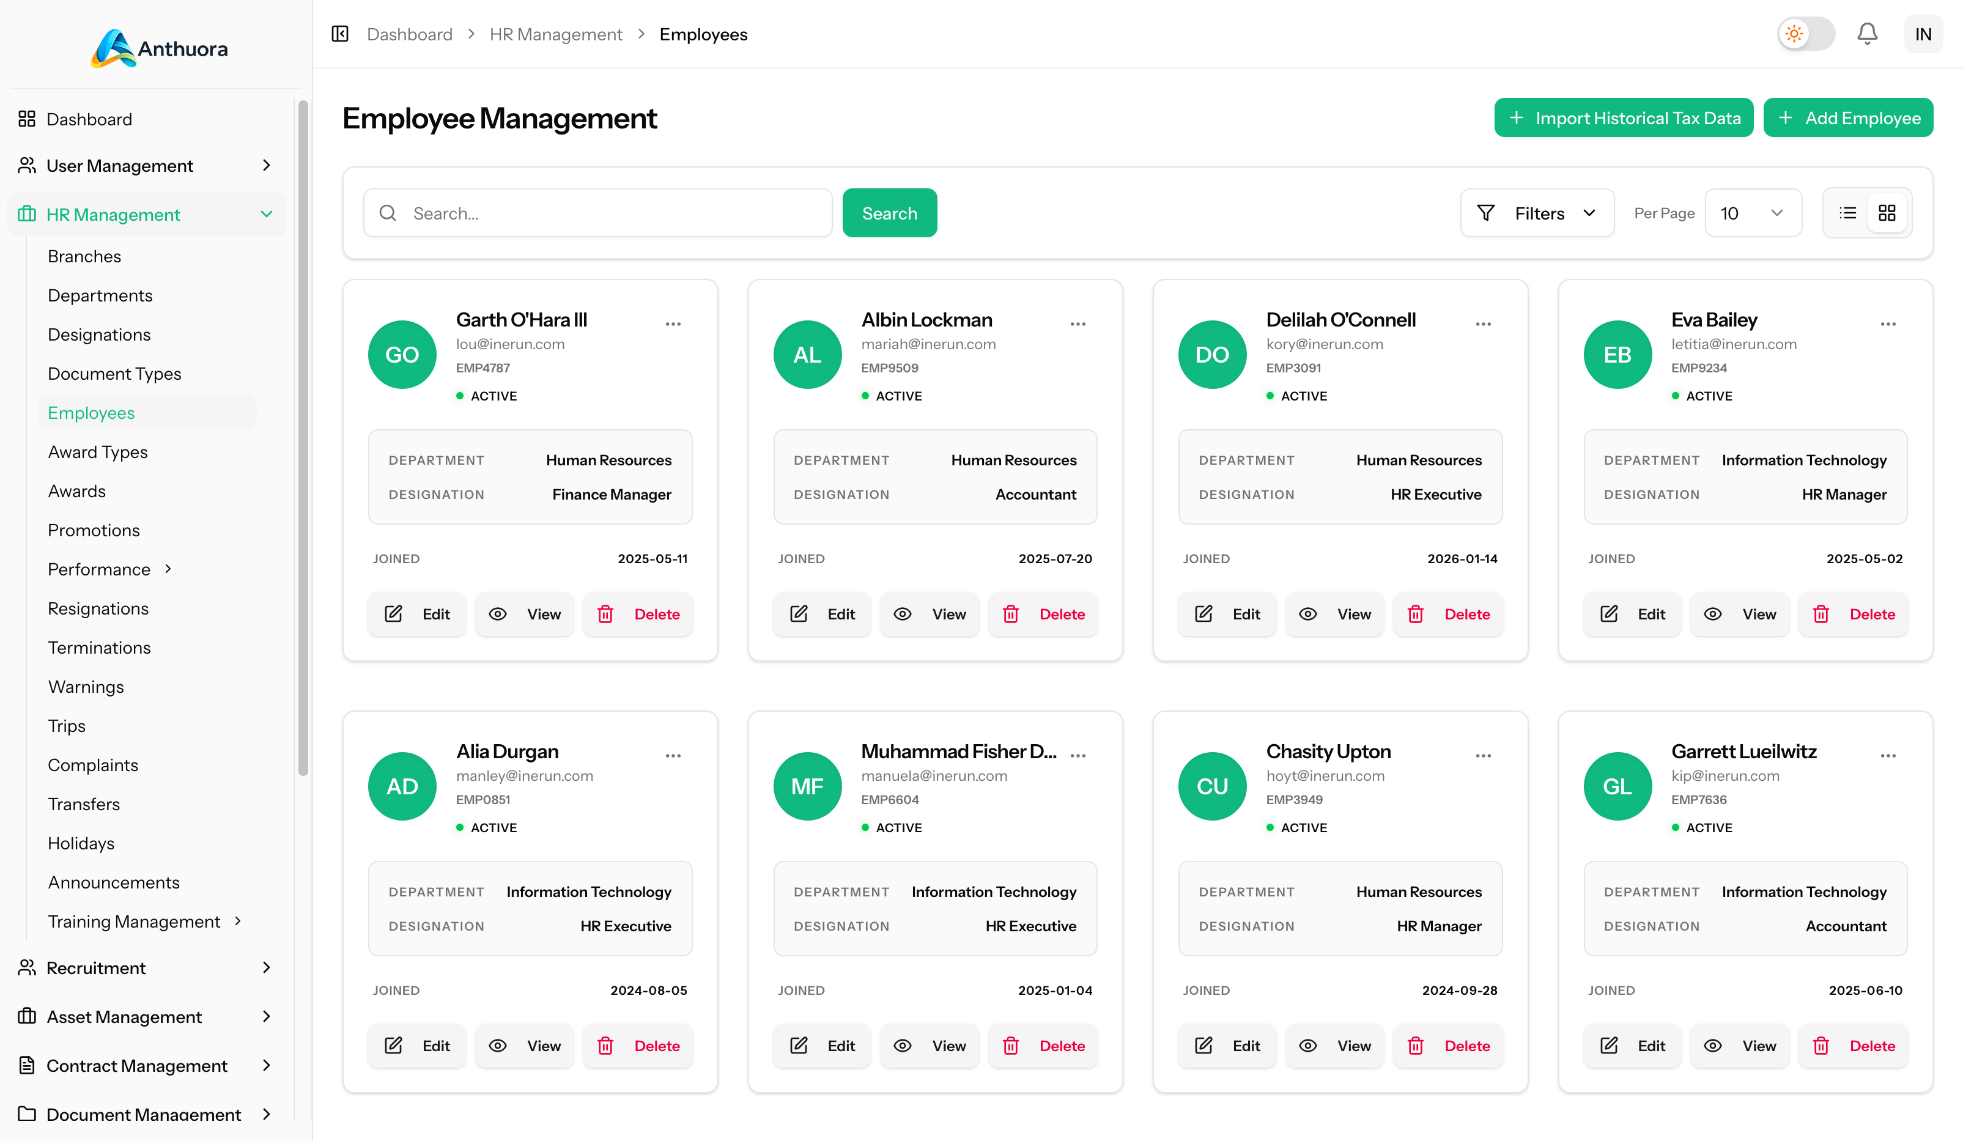
Task: Click pencil edit icon on Eva Bailey's card
Action: point(1608,614)
